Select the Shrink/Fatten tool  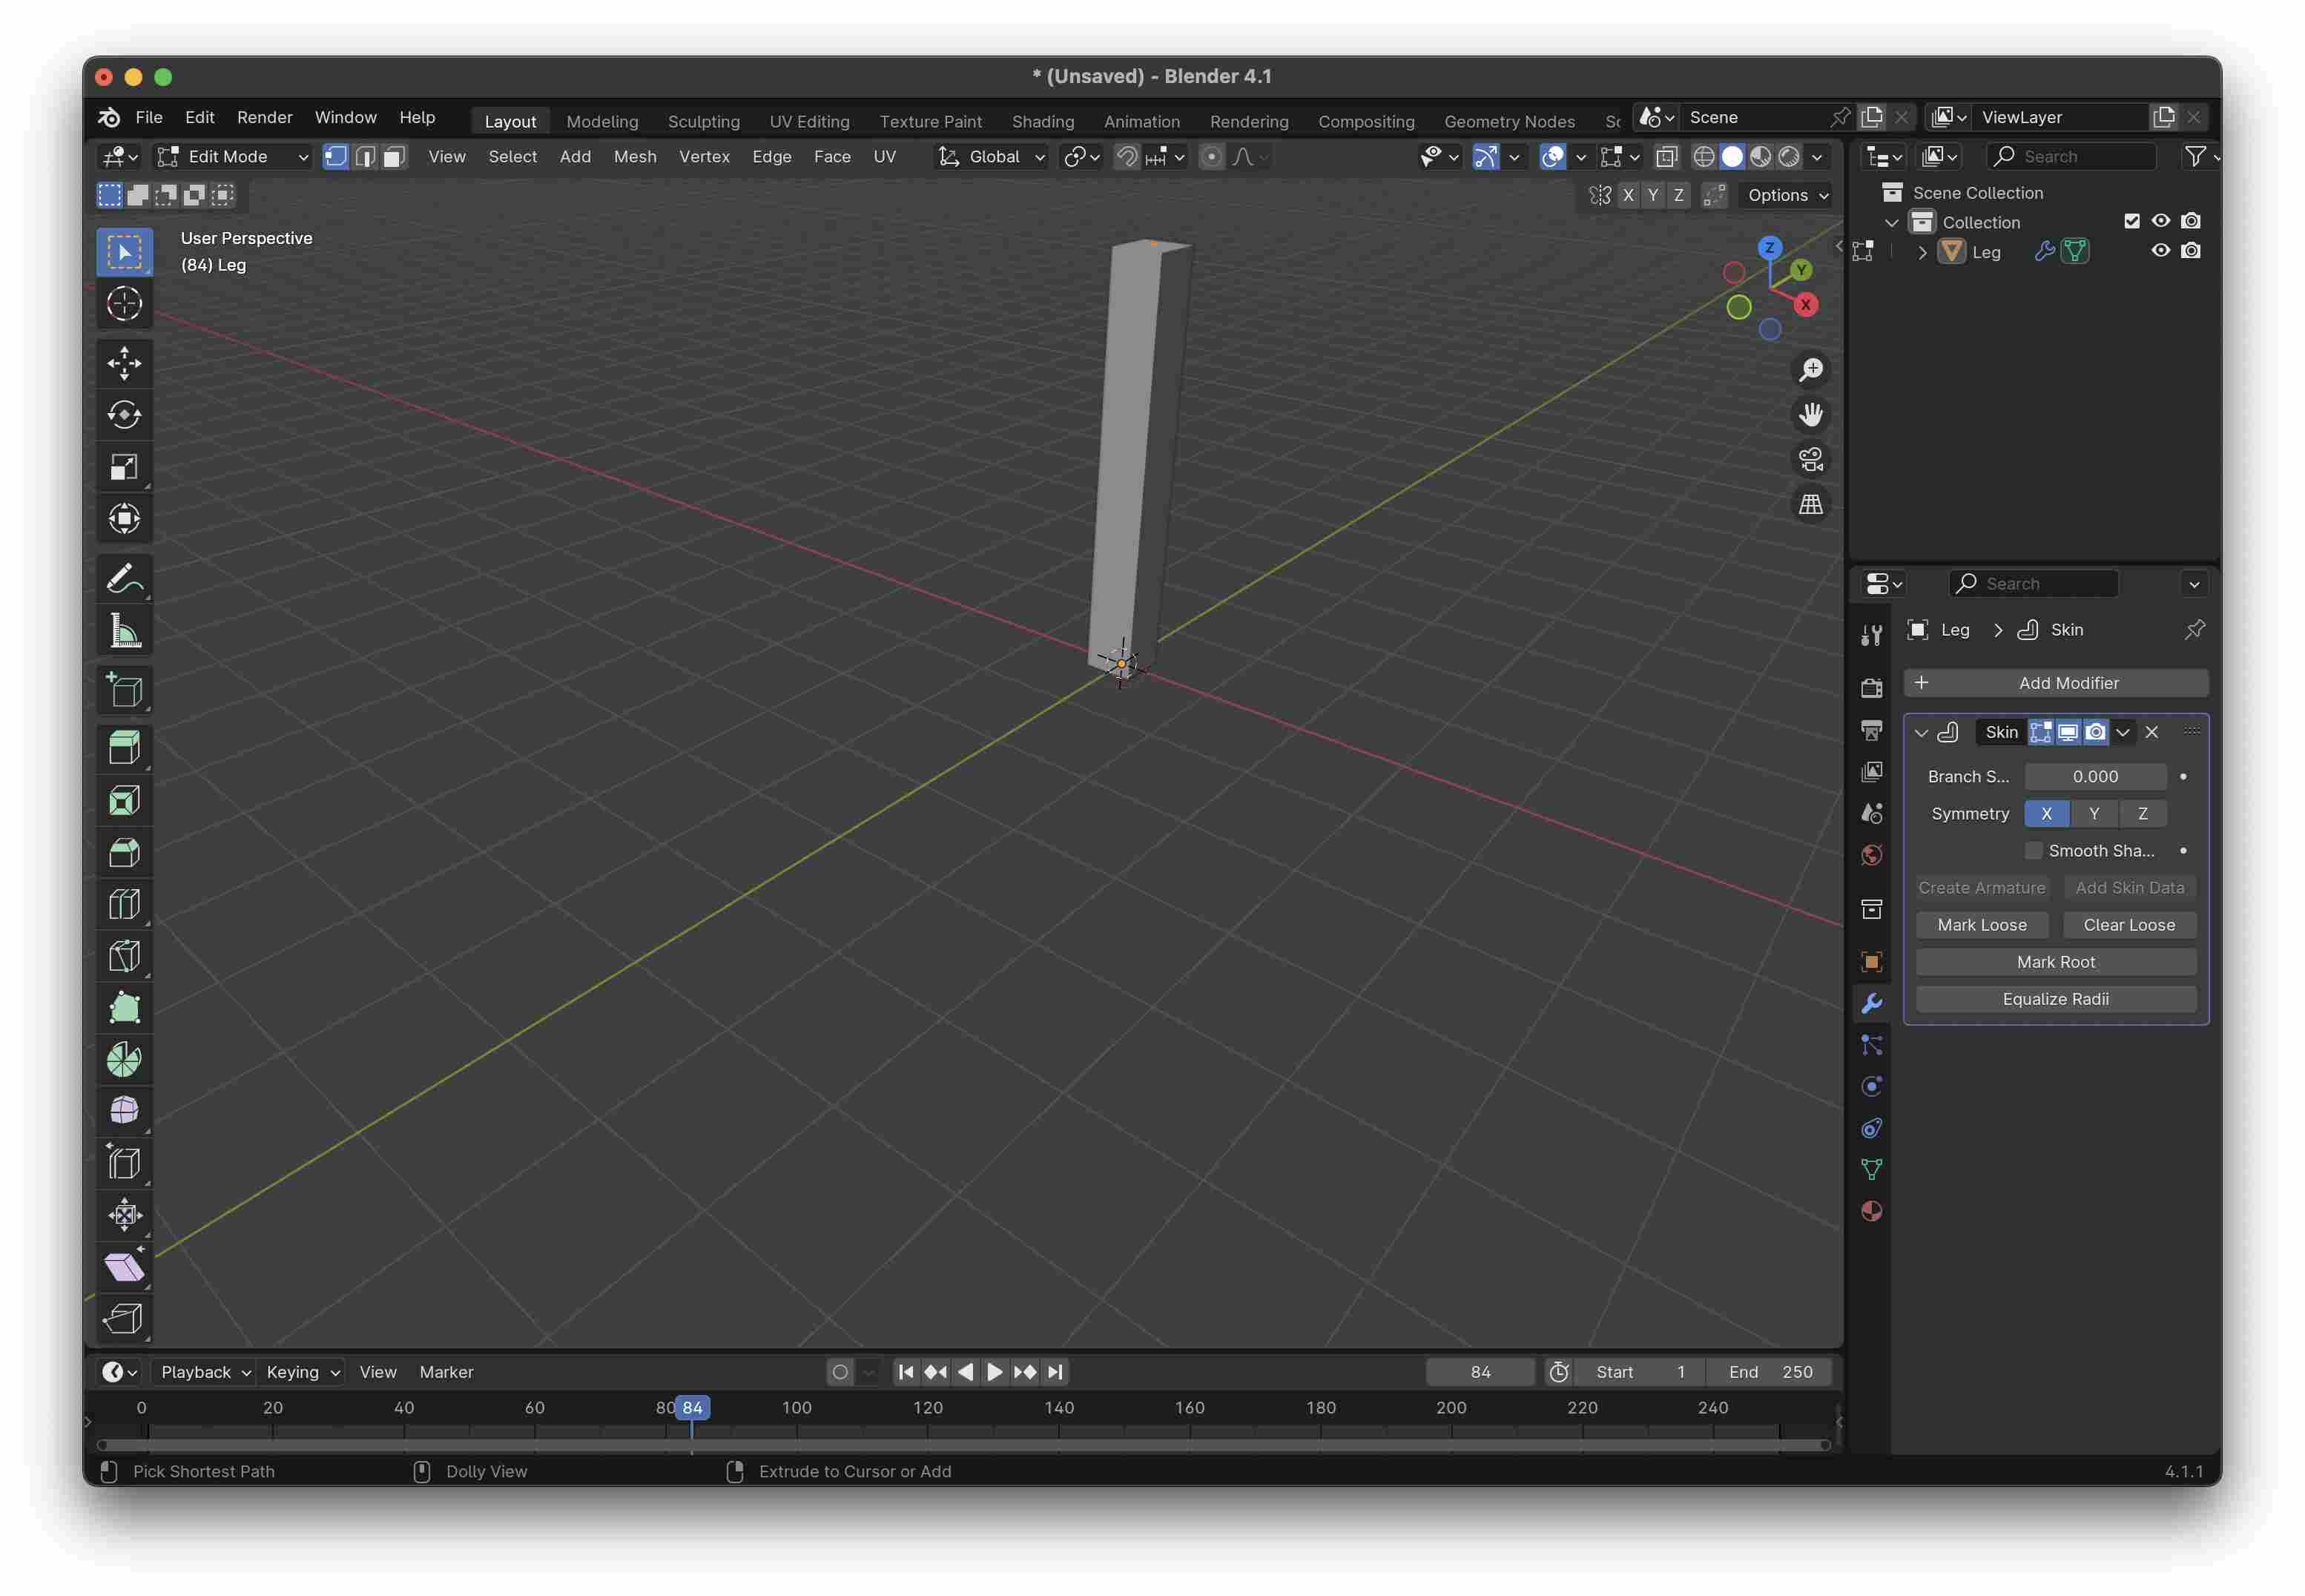(x=124, y=1216)
